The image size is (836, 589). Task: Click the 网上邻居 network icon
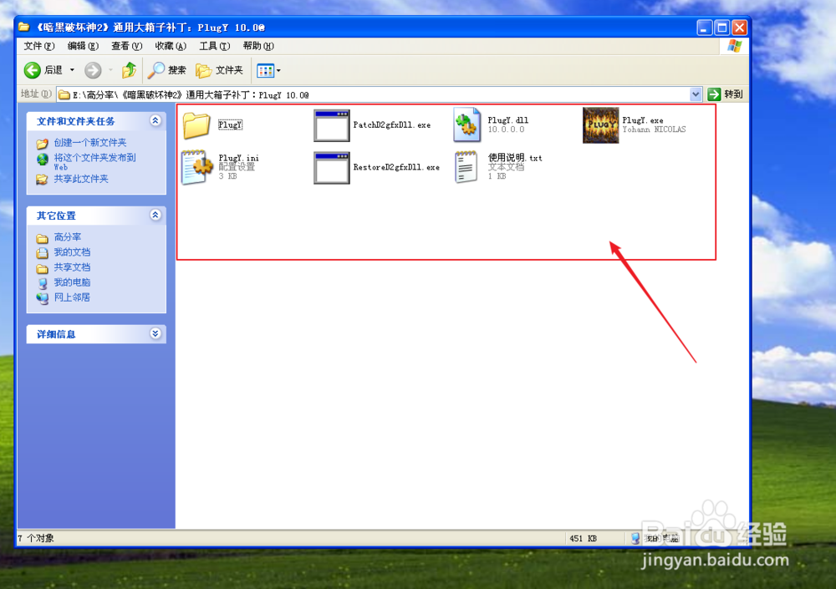(42, 298)
